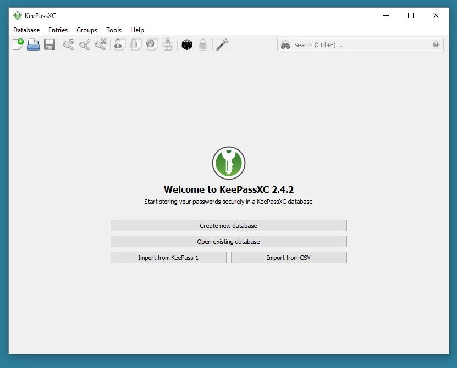The width and height of the screenshot is (457, 368).
Task: Close the KeePassXC window
Action: [436, 15]
